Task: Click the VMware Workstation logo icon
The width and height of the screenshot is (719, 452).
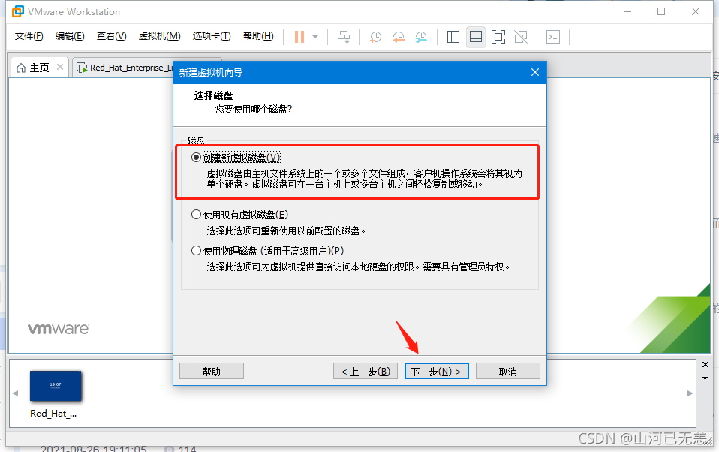Action: (x=18, y=11)
